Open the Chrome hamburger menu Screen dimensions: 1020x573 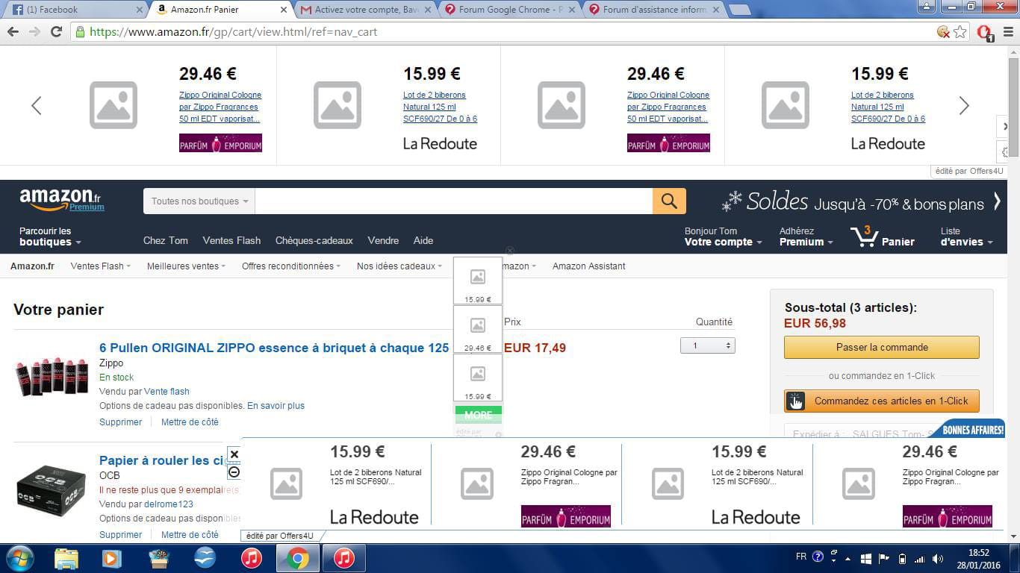pyautogui.click(x=1007, y=31)
